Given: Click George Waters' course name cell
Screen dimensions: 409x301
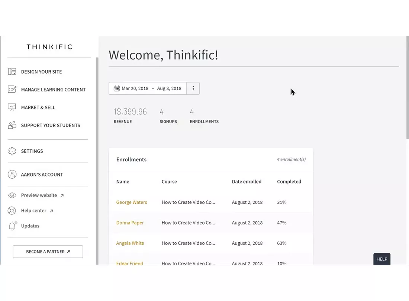Looking at the screenshot, I should point(189,202).
